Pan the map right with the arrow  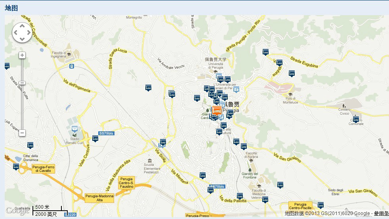coord(28,33)
